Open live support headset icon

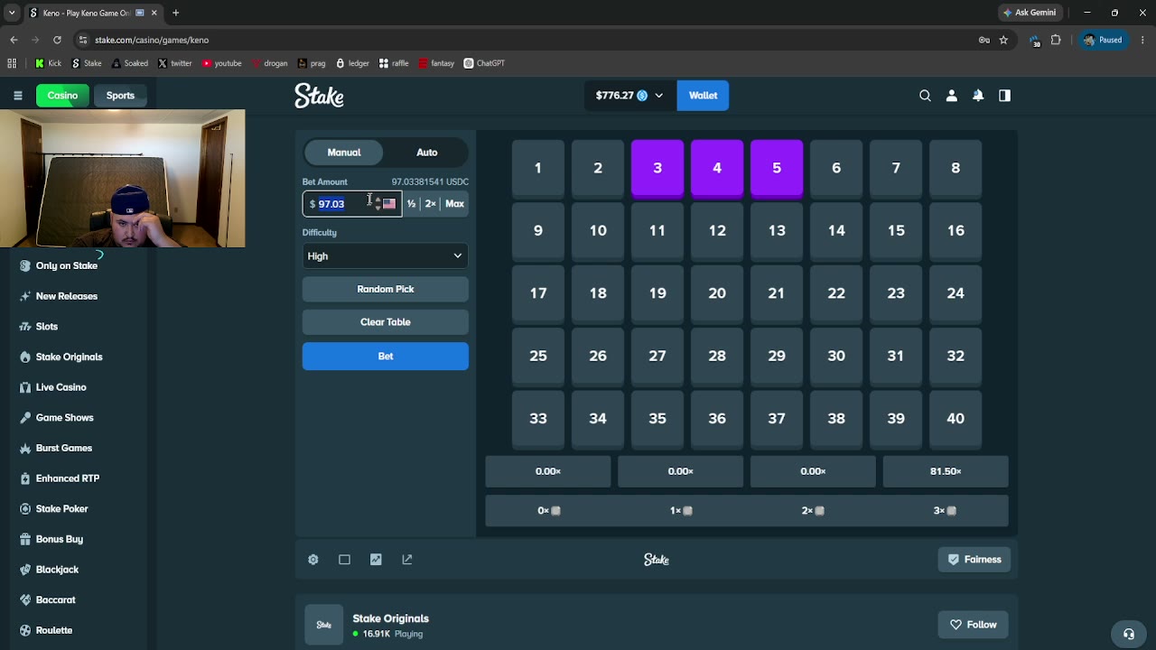pyautogui.click(x=1128, y=634)
